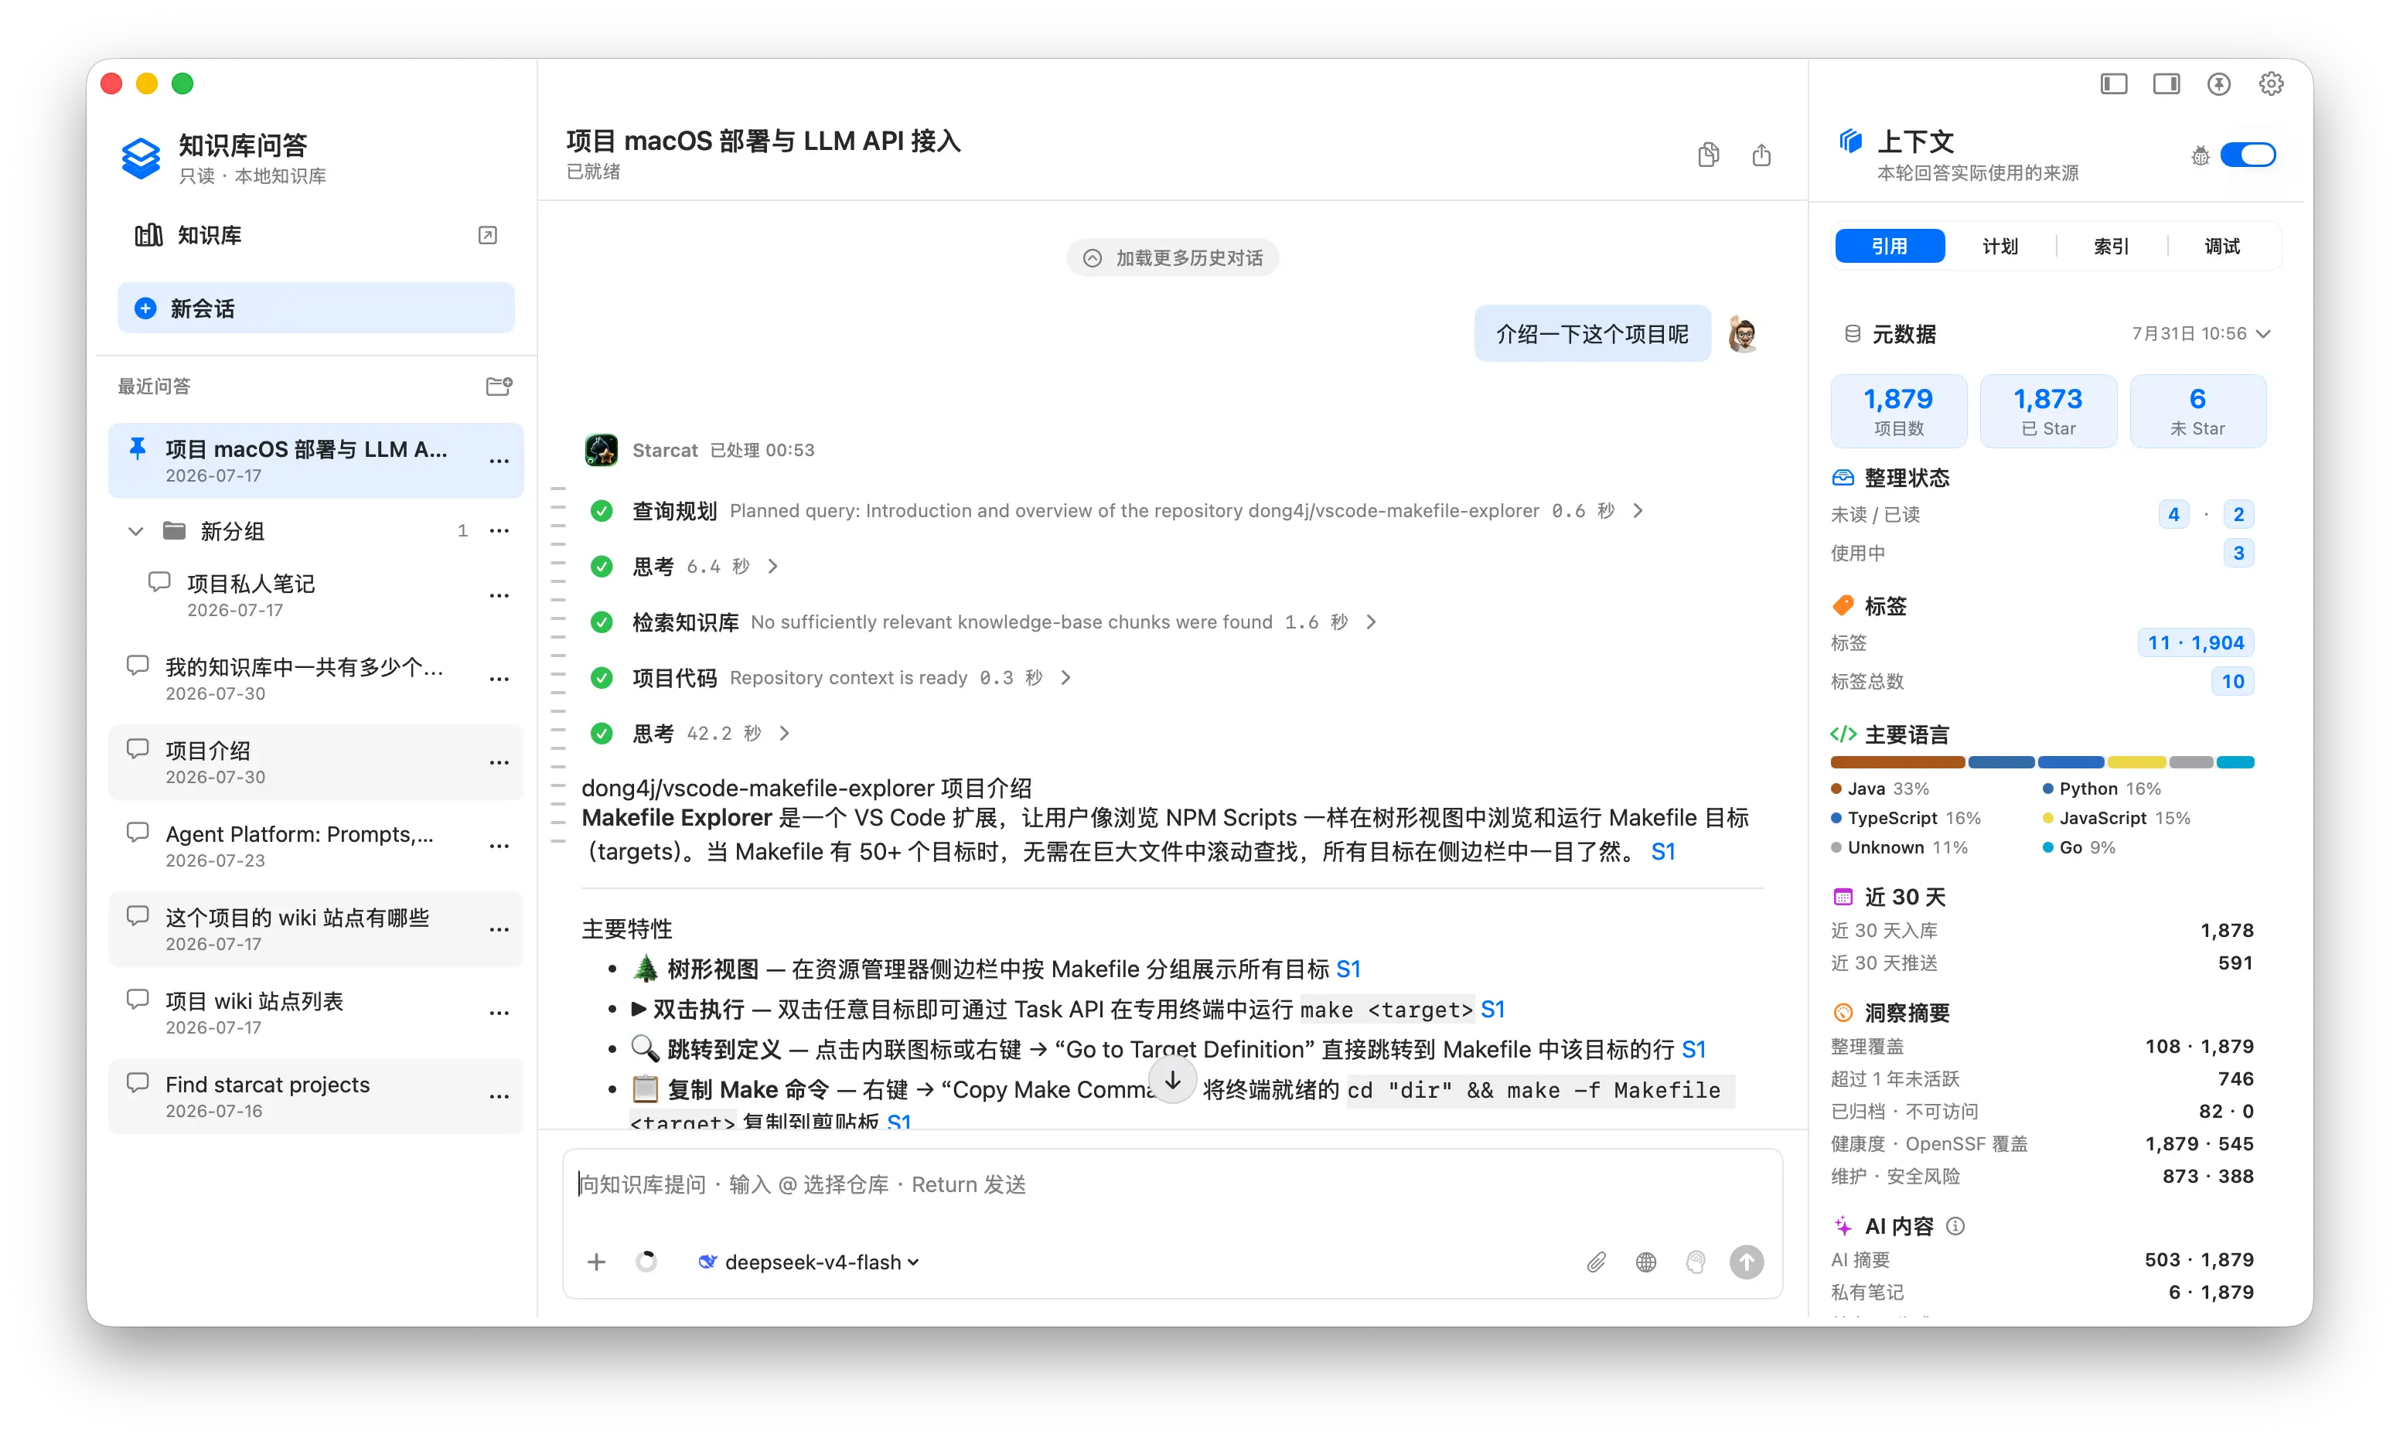Click the 6 未 Star stat card

[x=2197, y=410]
